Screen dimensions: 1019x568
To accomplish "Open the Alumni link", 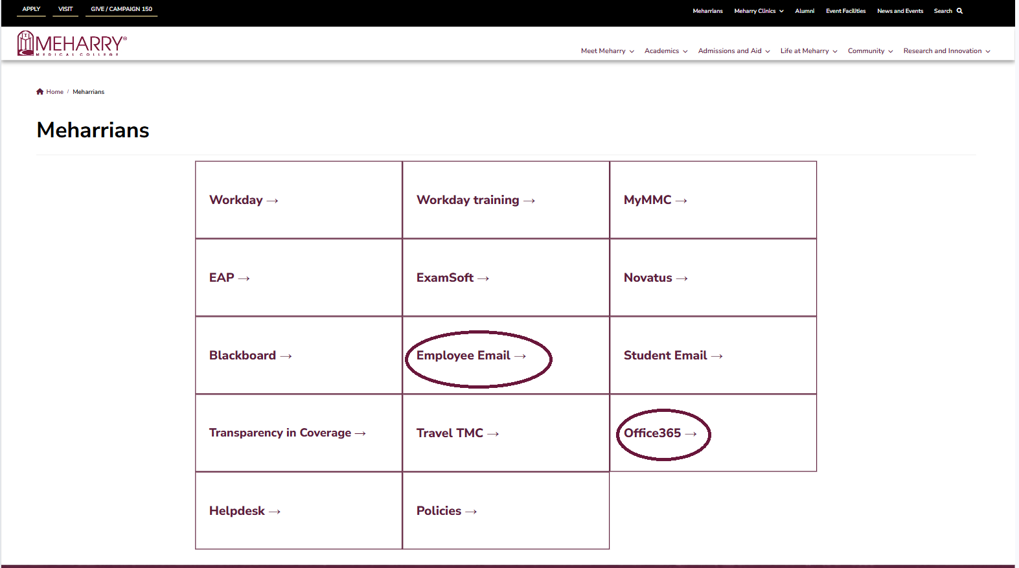I will [x=805, y=11].
